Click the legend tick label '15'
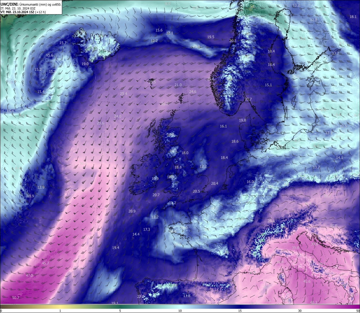The width and height of the screenshot is (360, 313). [x=240, y=311]
